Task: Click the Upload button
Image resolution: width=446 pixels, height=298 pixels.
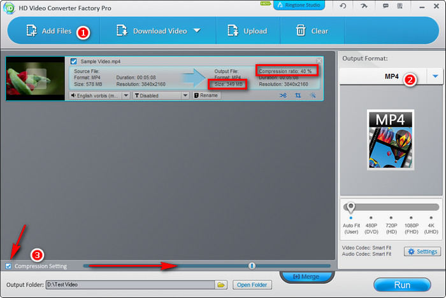Action: coord(247,31)
